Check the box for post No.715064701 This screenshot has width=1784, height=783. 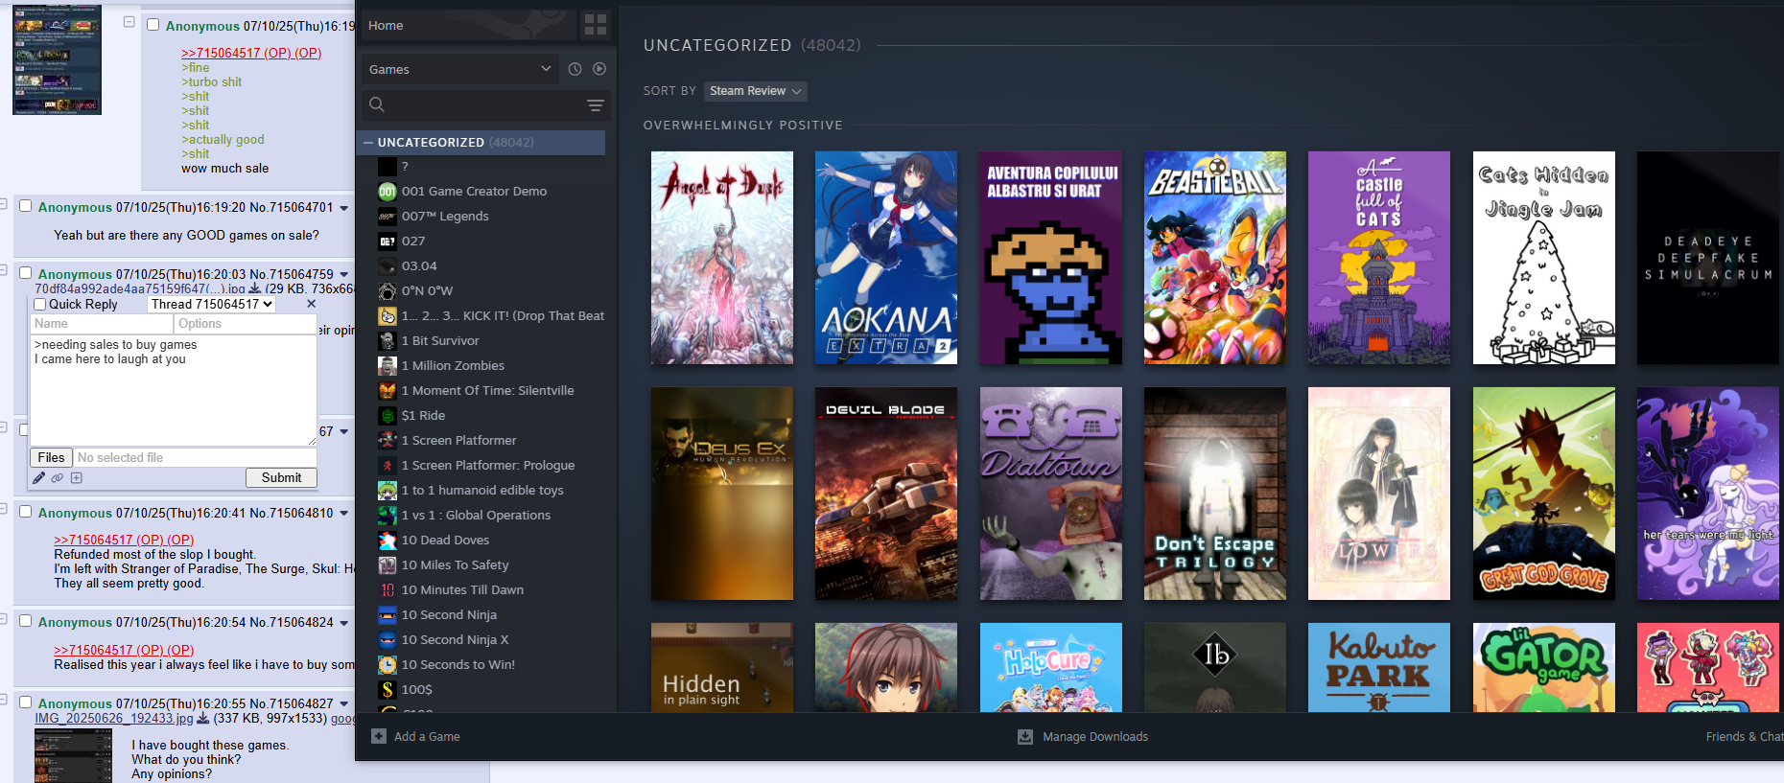(26, 206)
